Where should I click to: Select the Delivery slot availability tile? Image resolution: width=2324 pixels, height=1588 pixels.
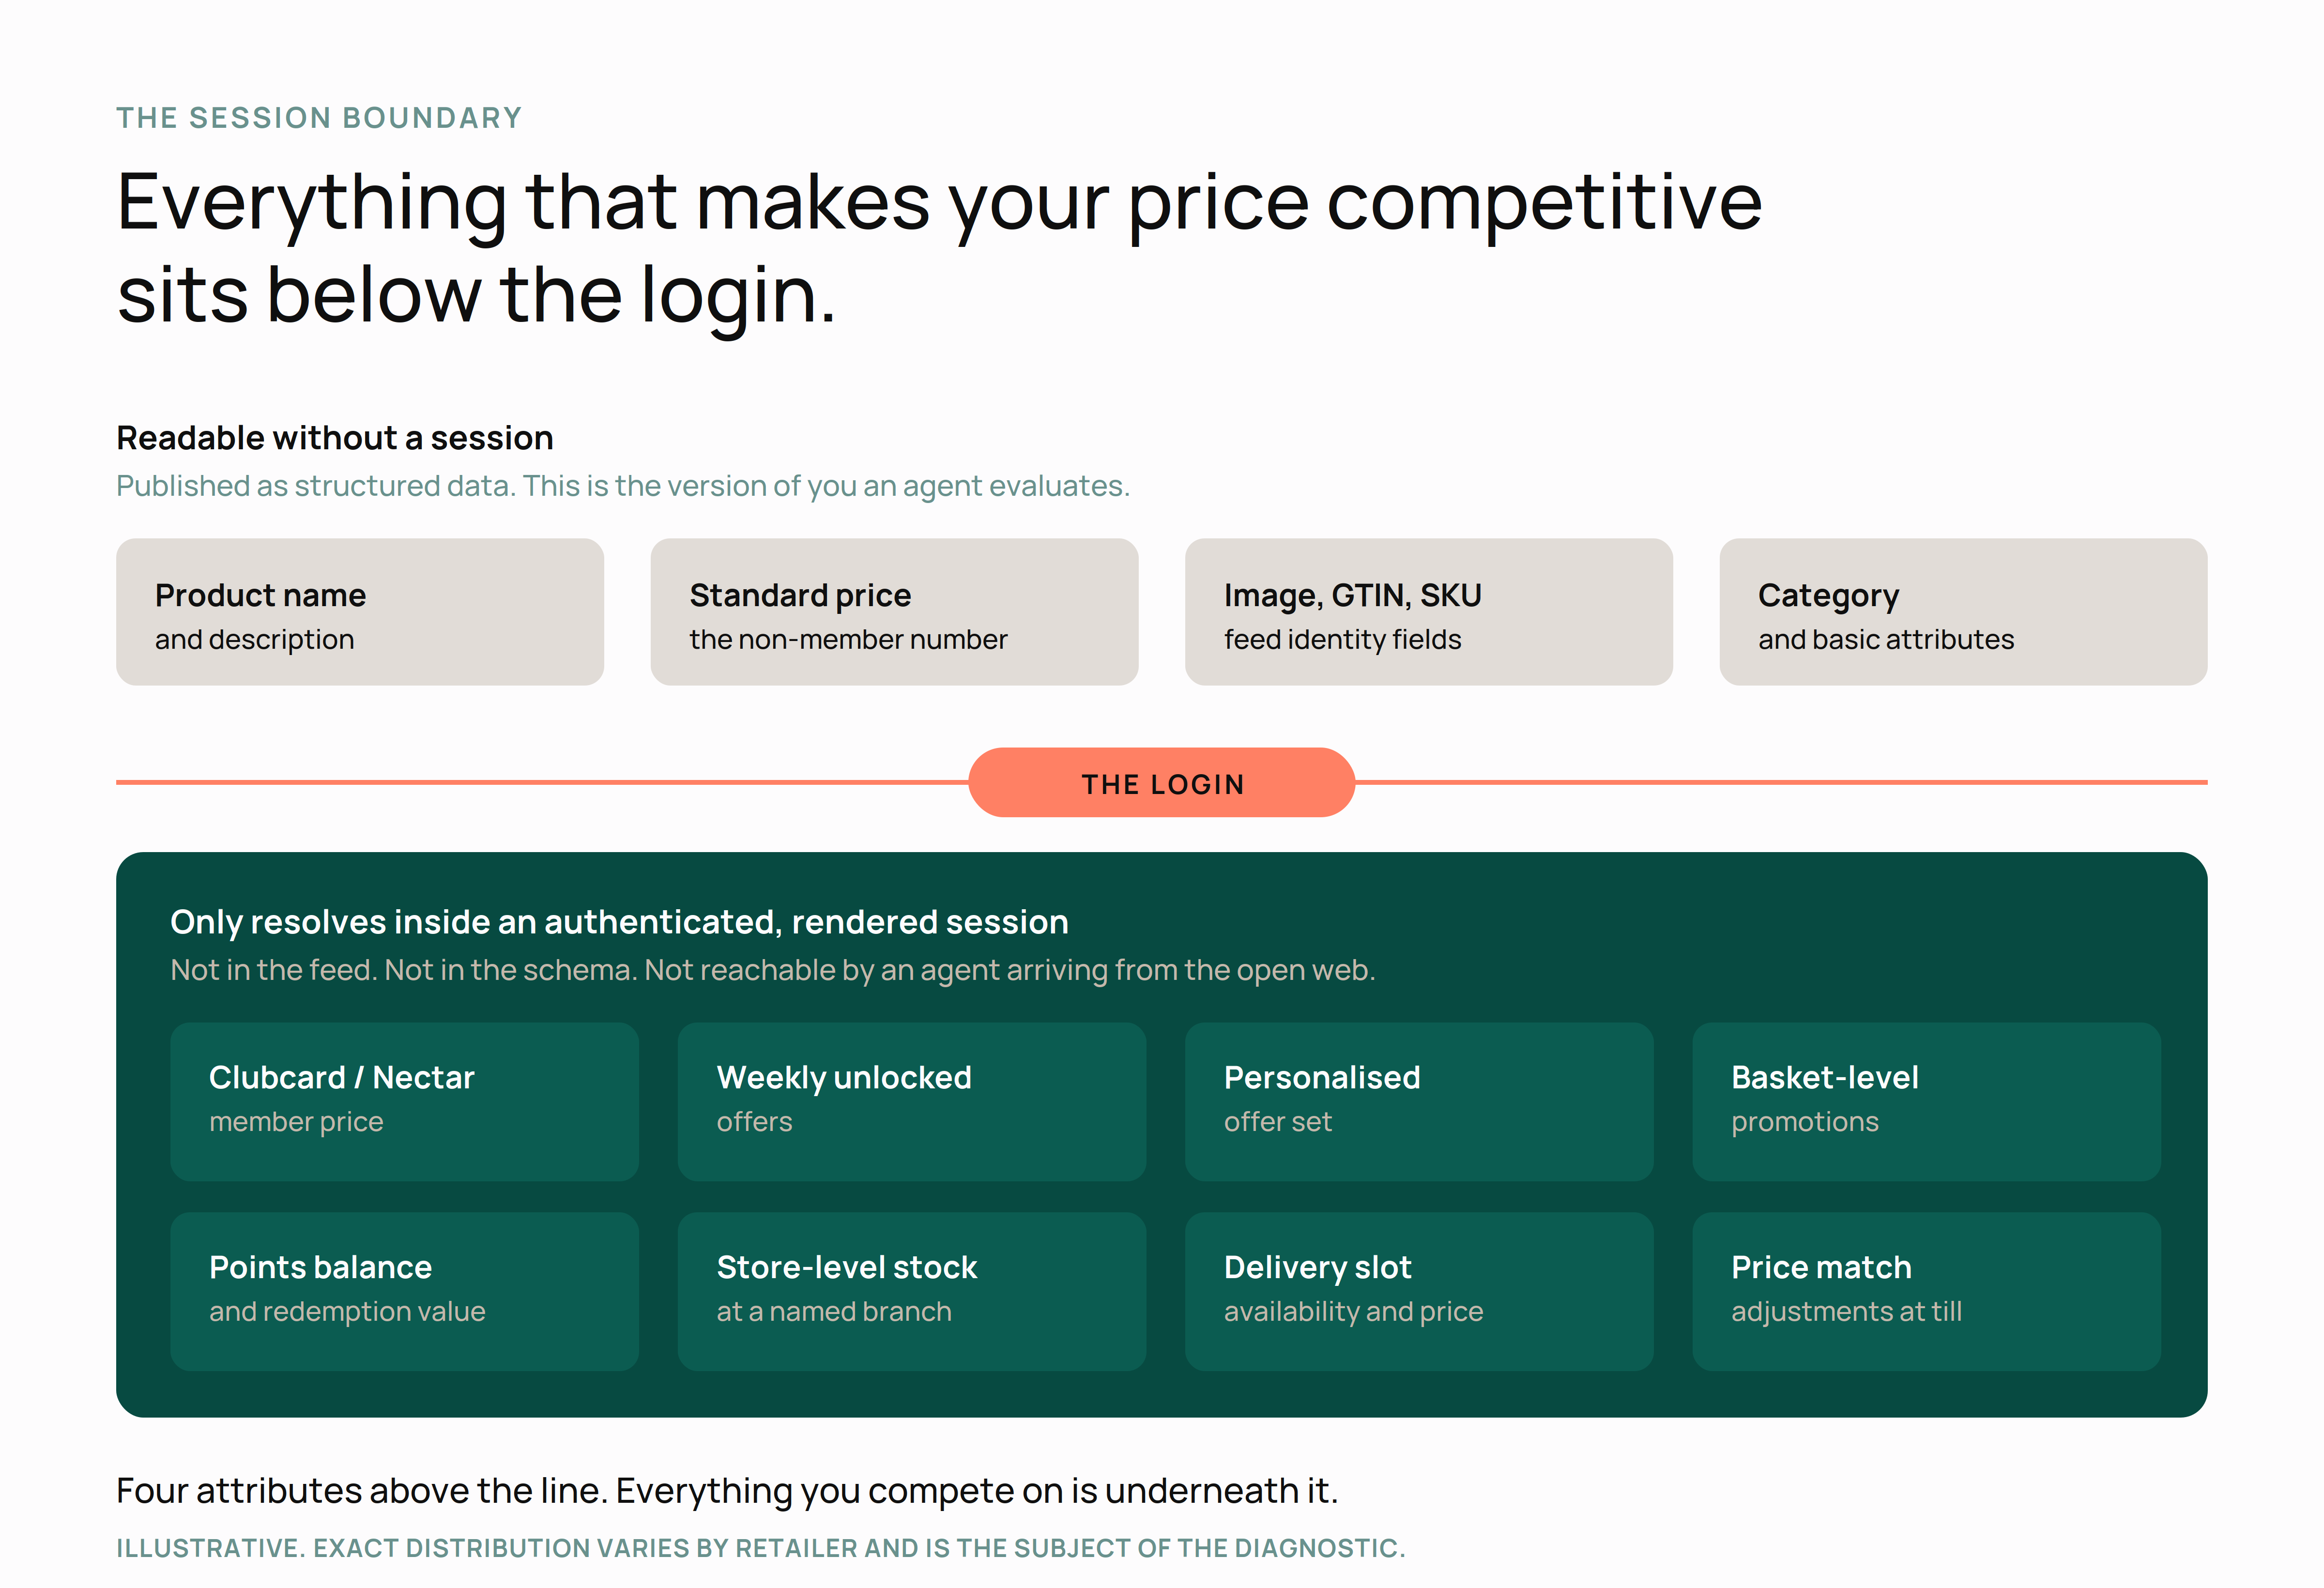(x=1419, y=1292)
